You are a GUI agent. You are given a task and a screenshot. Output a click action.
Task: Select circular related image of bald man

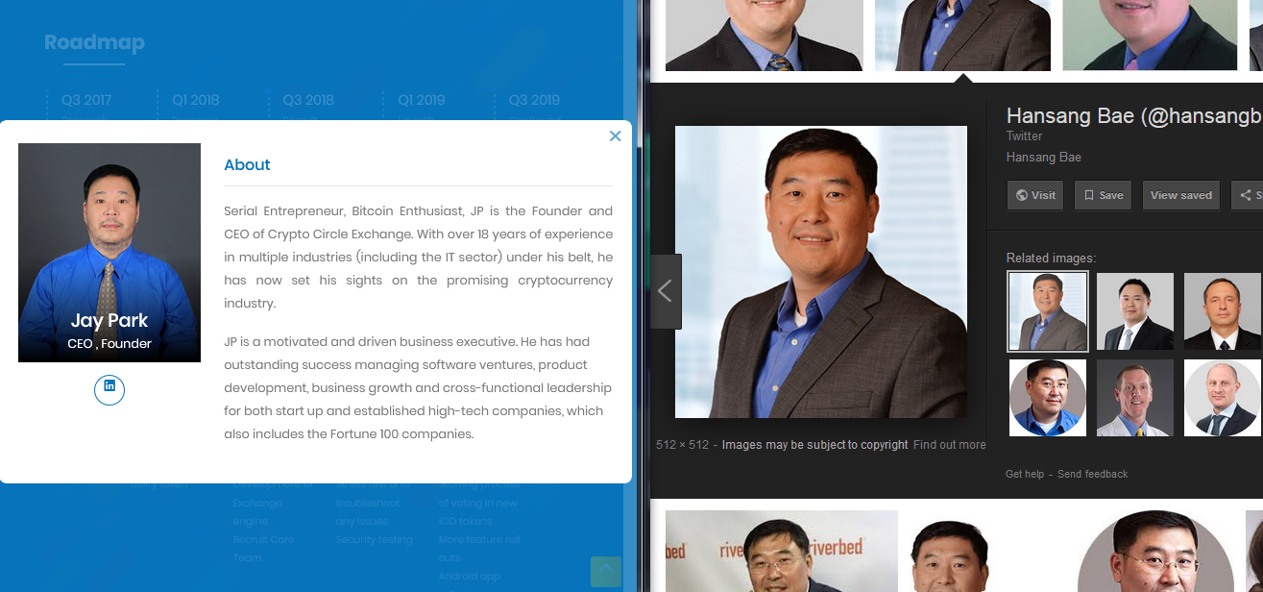coord(1223,398)
